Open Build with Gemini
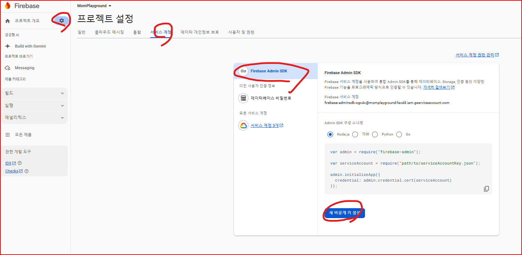The height and width of the screenshot is (255, 522). pos(30,46)
